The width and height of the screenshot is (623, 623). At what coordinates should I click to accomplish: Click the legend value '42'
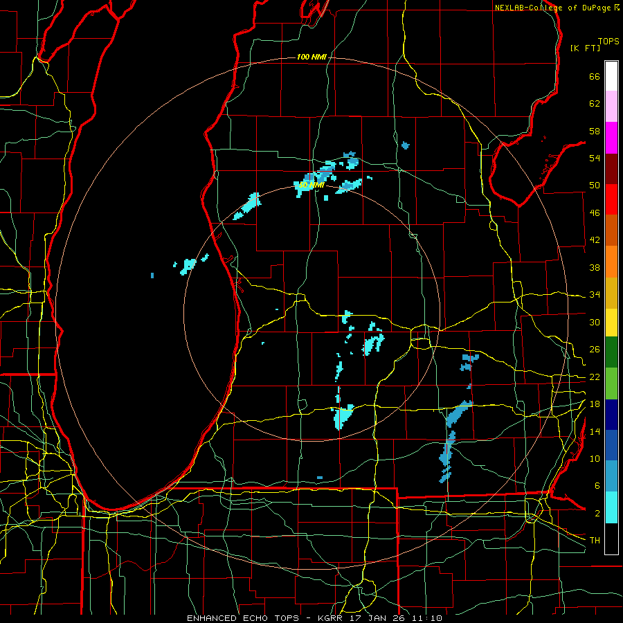point(595,240)
